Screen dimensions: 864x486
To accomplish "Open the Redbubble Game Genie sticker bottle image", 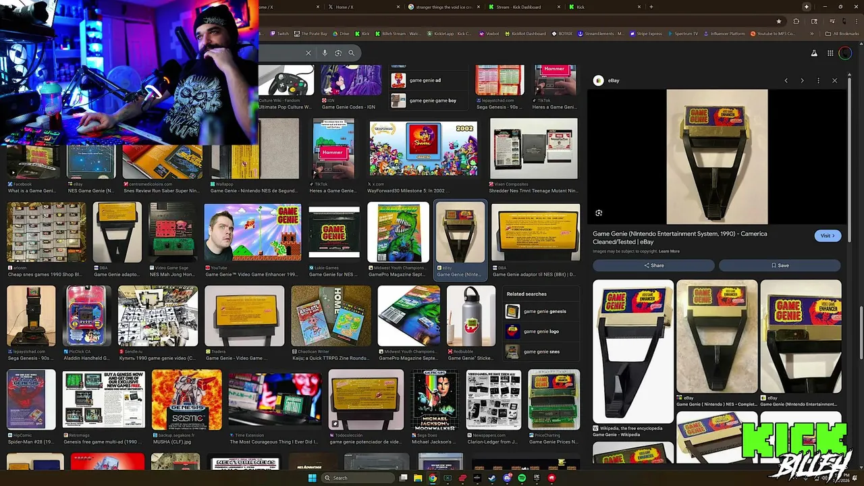I will pyautogui.click(x=471, y=315).
